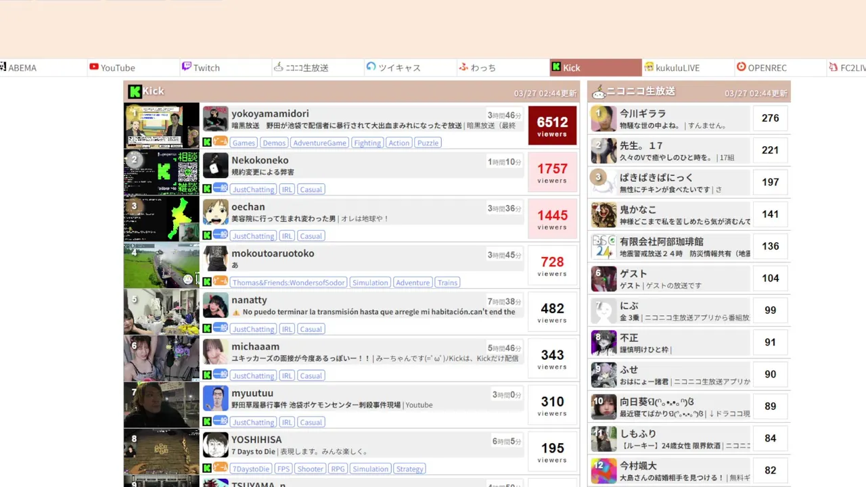Select the 7DaystoDie tag

click(251, 469)
